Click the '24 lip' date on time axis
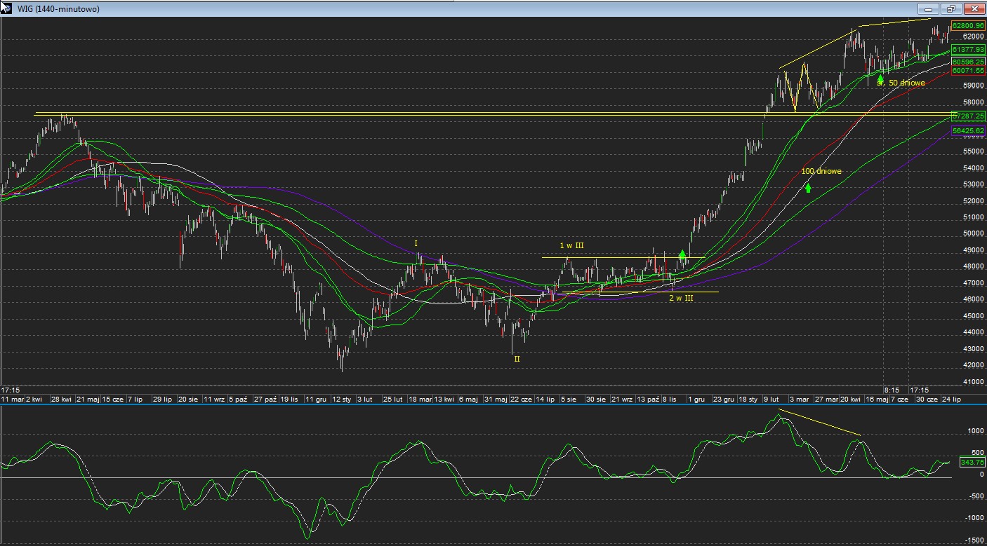This screenshot has width=987, height=546. point(950,399)
